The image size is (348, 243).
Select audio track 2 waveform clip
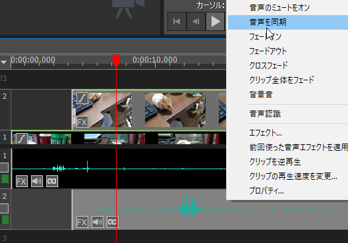point(210,209)
